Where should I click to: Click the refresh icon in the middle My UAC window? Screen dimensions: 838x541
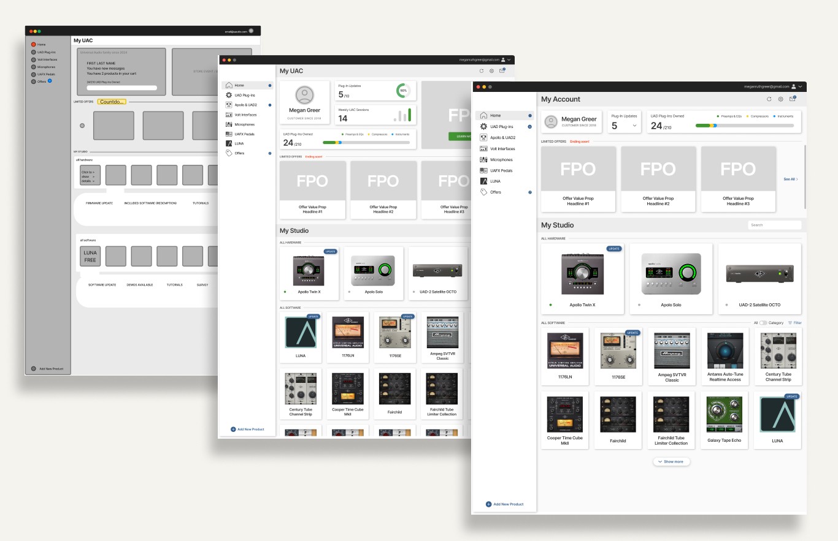click(482, 71)
